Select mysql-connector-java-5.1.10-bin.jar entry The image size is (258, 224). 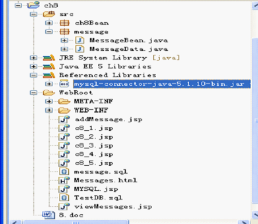click(162, 84)
